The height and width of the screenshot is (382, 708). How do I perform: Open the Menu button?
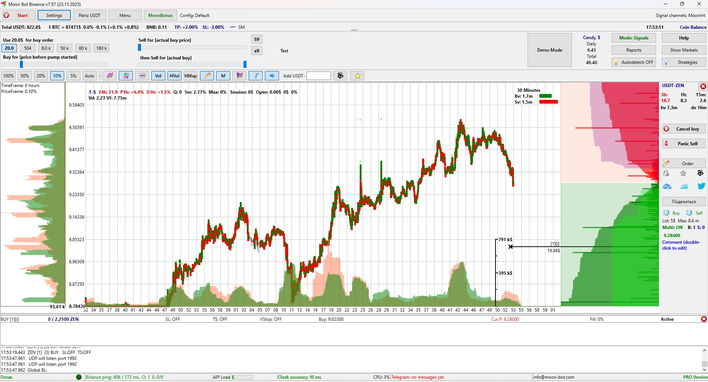125,15
